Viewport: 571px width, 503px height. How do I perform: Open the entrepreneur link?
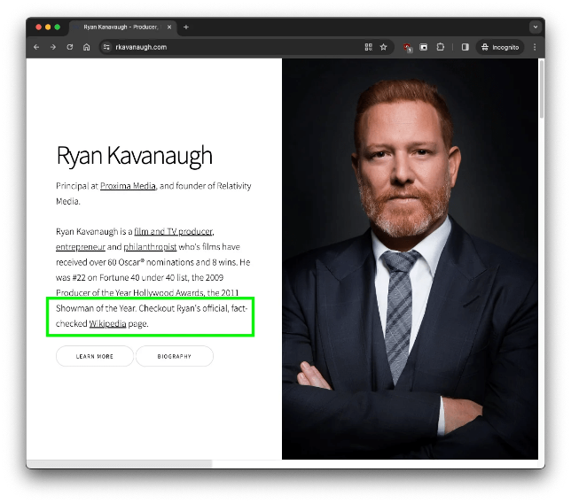(81, 247)
